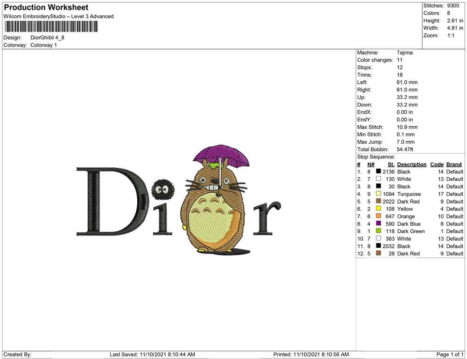
Task: Click the purple Dark Blue swatch, stop 8
Action: tap(378, 223)
